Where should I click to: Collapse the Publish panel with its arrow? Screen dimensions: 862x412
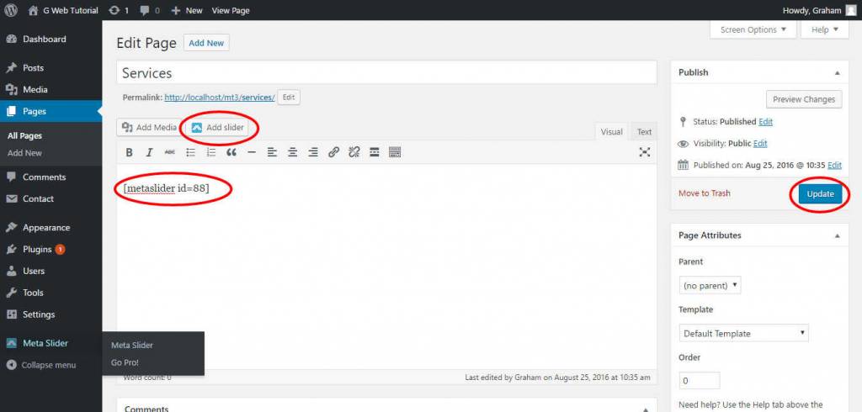pyautogui.click(x=836, y=72)
